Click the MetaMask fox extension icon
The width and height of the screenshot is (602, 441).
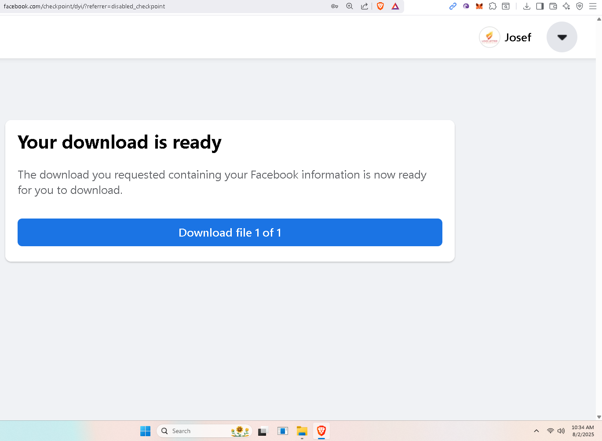tap(479, 6)
